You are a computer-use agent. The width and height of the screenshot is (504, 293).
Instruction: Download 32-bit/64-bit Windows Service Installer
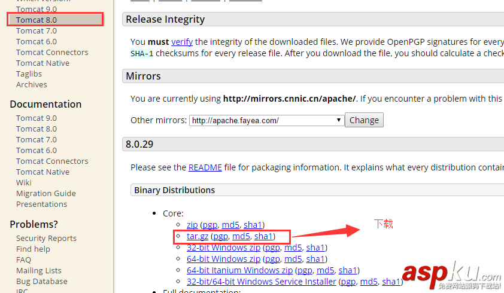pos(262,282)
